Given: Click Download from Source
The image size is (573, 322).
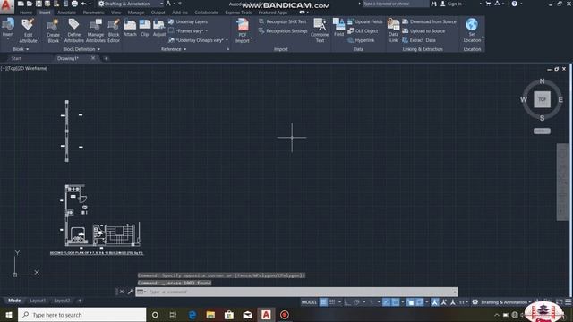Looking at the screenshot, I should click(x=430, y=21).
